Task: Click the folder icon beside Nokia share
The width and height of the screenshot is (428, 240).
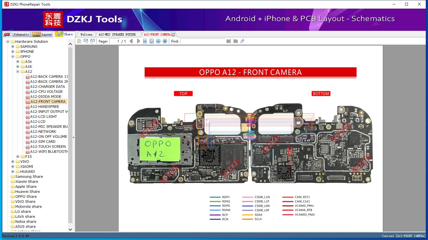Action: pos(13,222)
